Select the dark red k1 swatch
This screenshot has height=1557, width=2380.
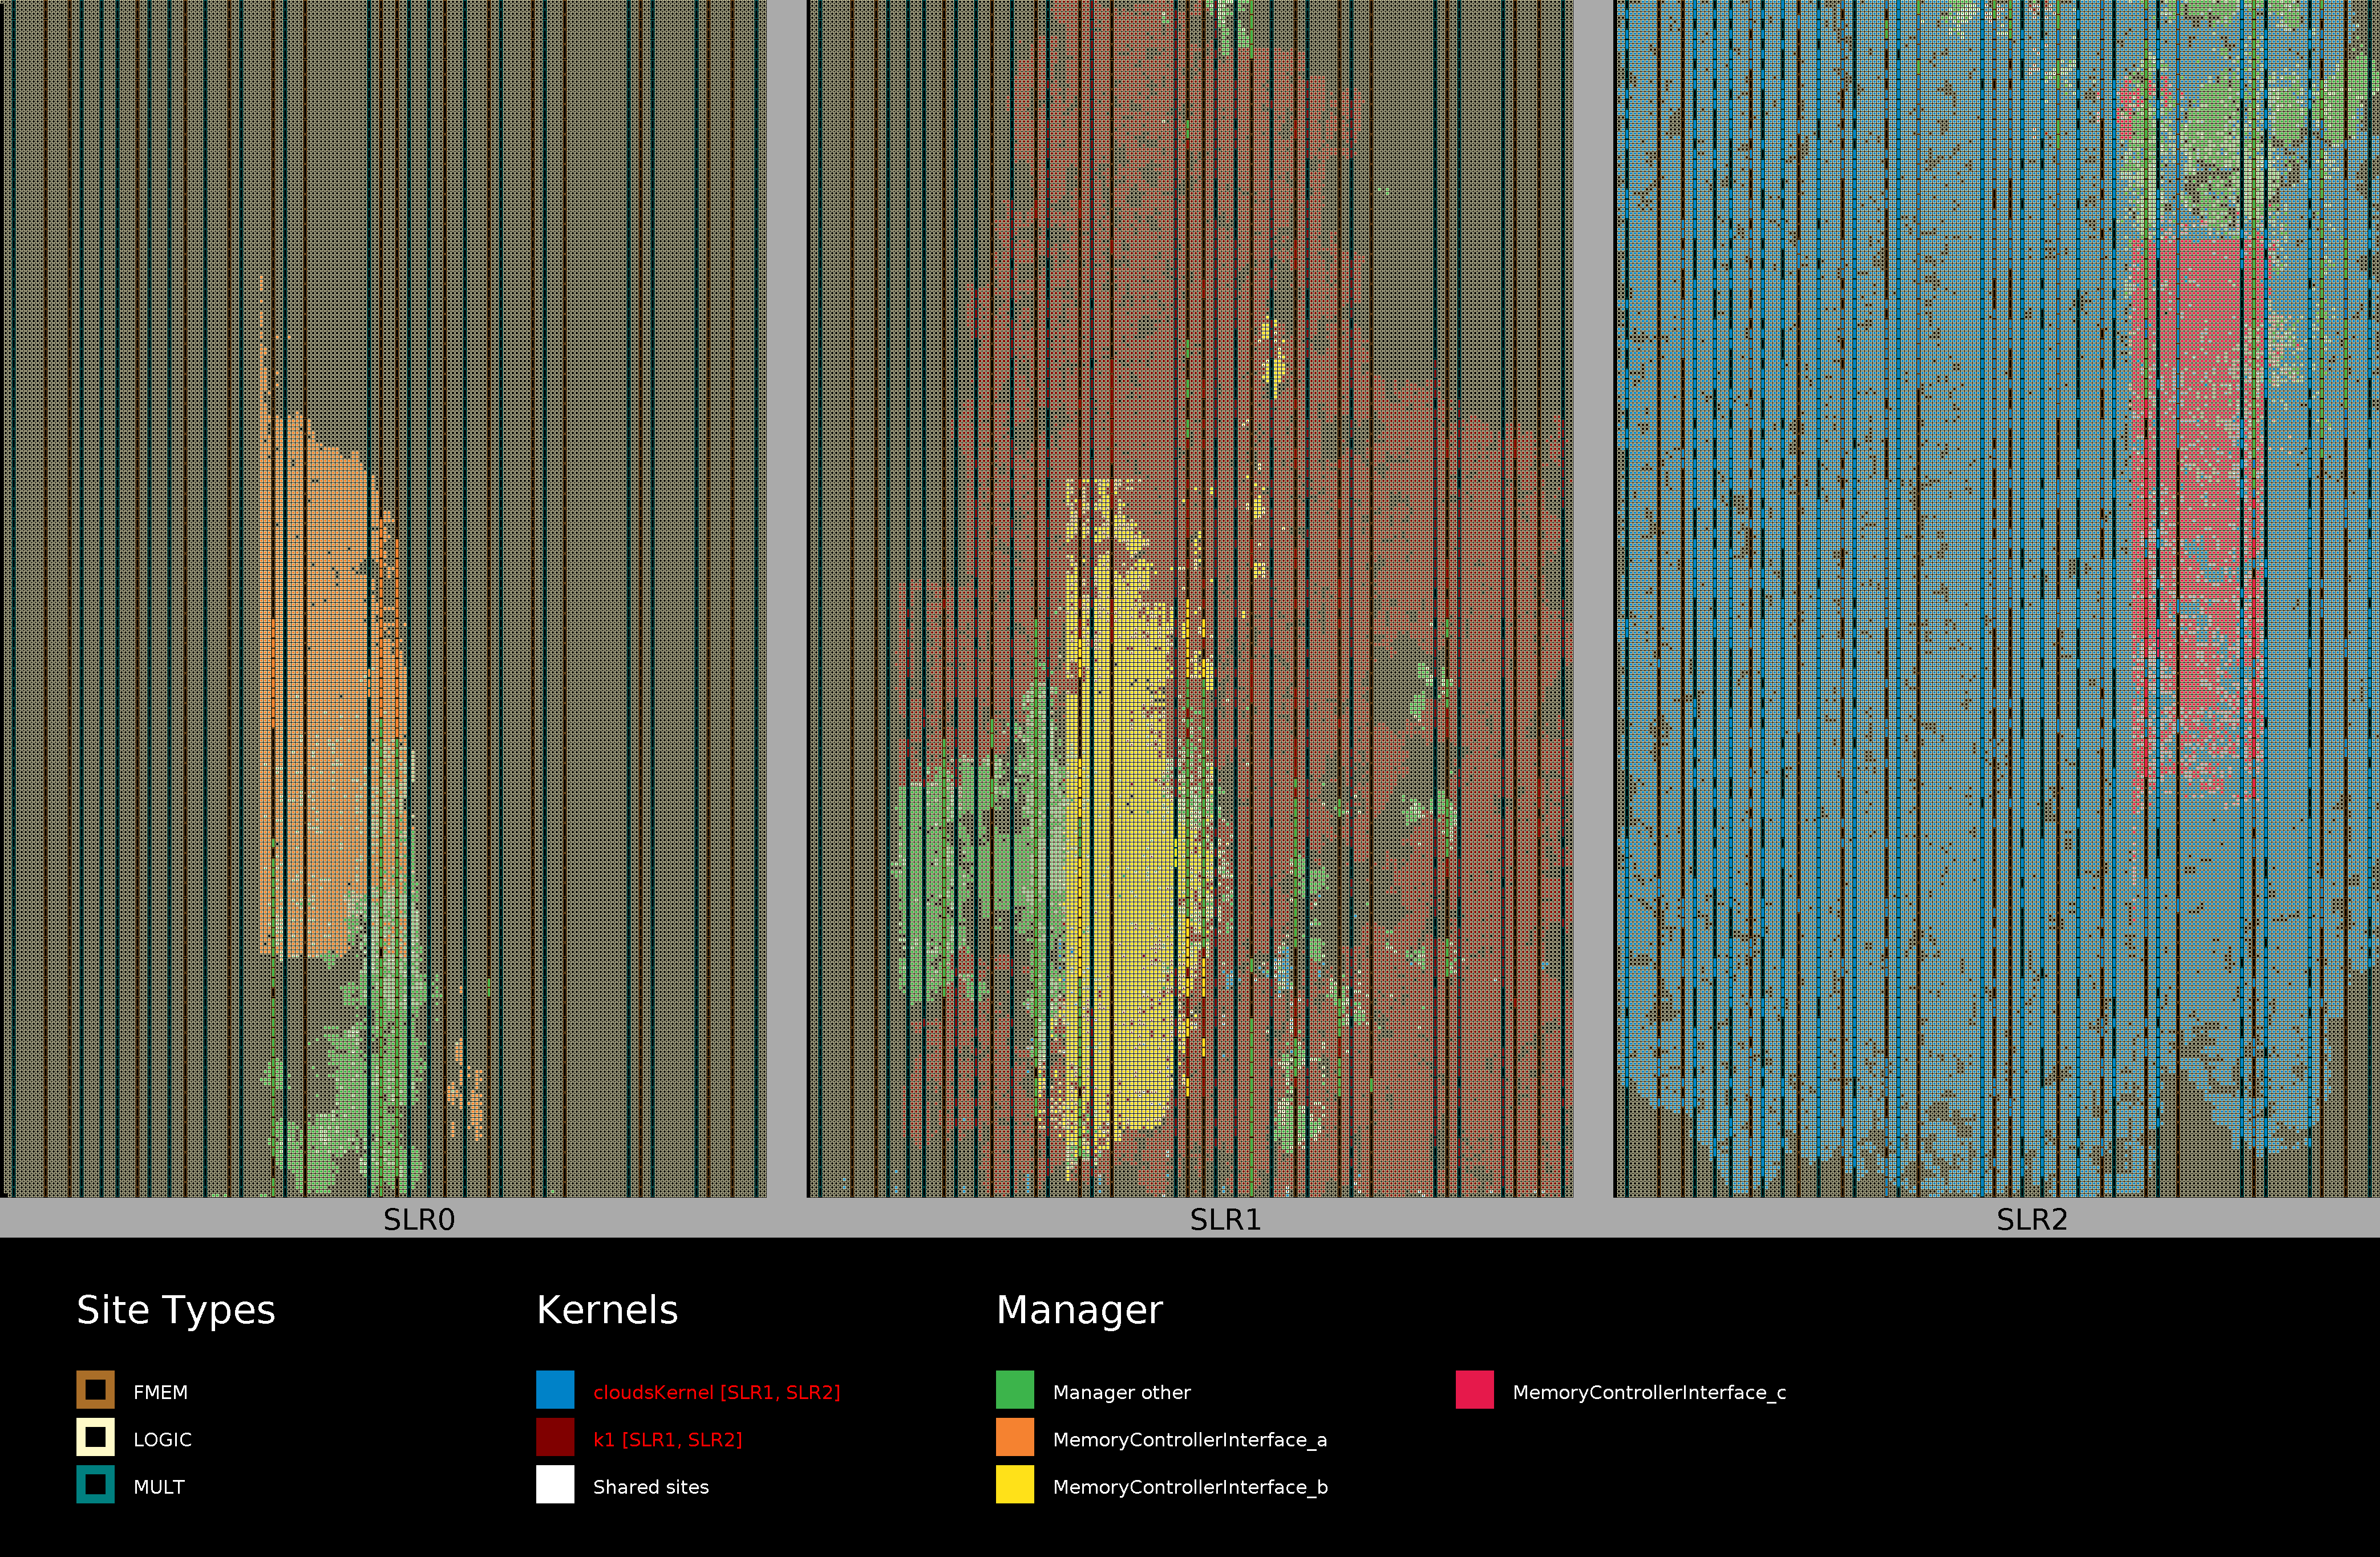555,1437
